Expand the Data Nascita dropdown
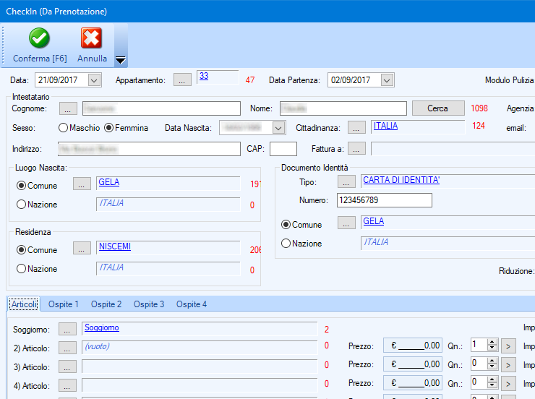 279,128
